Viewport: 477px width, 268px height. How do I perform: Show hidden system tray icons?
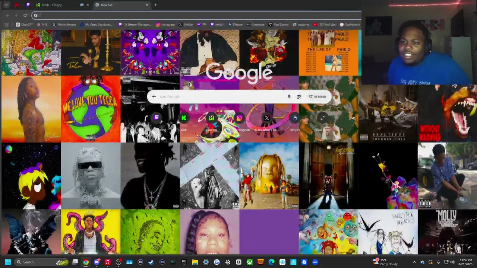pos(414,262)
